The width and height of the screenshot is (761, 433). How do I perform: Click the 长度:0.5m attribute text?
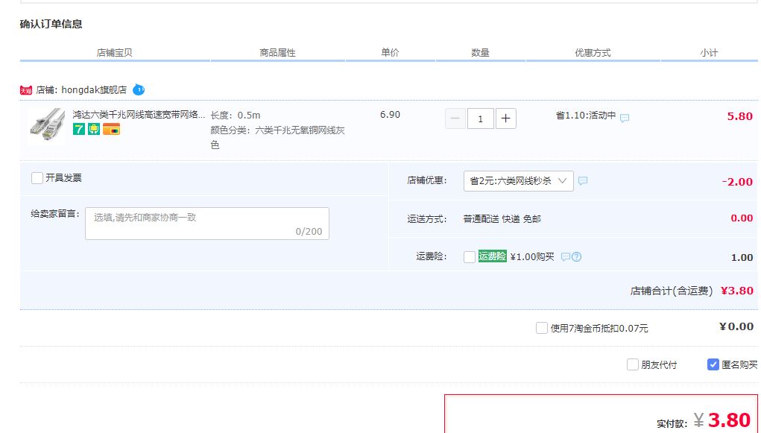(x=236, y=116)
